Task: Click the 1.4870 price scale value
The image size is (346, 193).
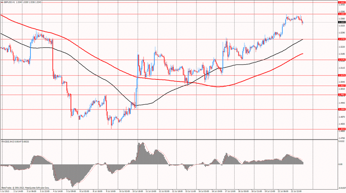Action: [342, 117]
